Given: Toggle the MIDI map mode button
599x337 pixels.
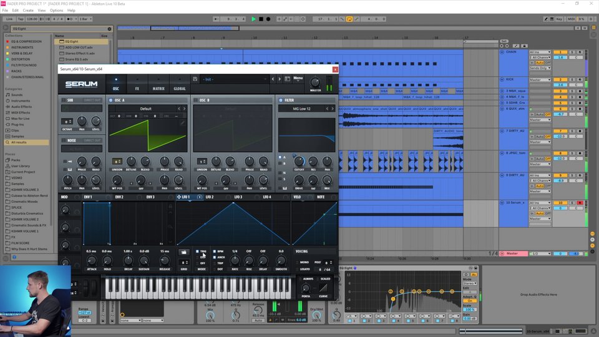Looking at the screenshot, I should pyautogui.click(x=571, y=19).
